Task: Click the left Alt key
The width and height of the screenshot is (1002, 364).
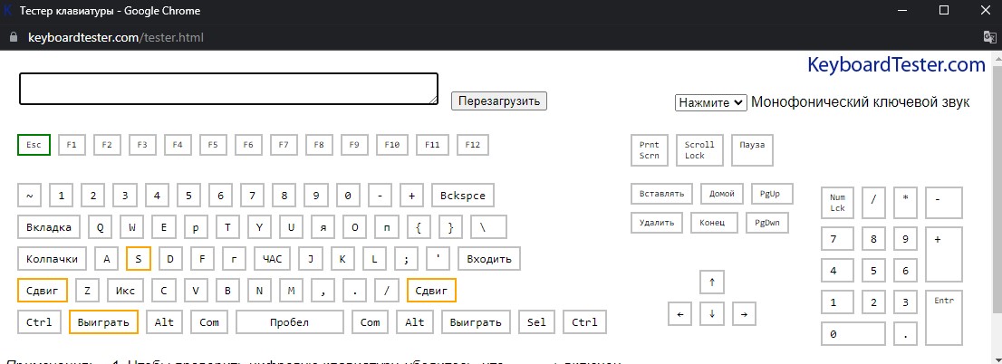Action: click(164, 321)
